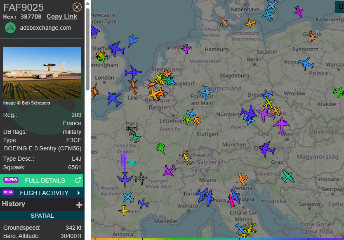
Task: Select the yellow aircraft in Occitanie
Action: tap(124, 211)
